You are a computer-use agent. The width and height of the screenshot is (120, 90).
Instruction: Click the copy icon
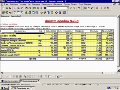click(x=18, y=8)
